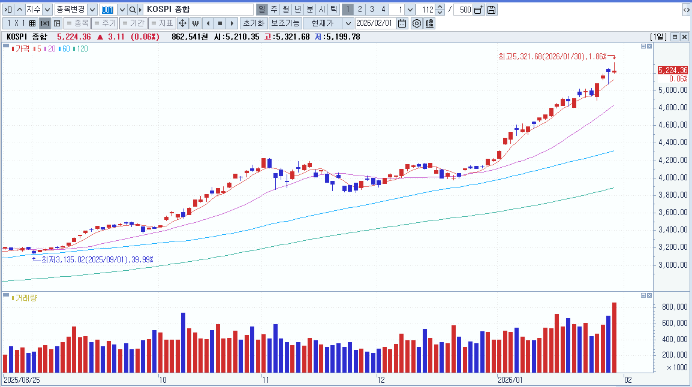Click the chart indicator settings icon beside gear
Viewport: 692px width, 387px height.
429,23
